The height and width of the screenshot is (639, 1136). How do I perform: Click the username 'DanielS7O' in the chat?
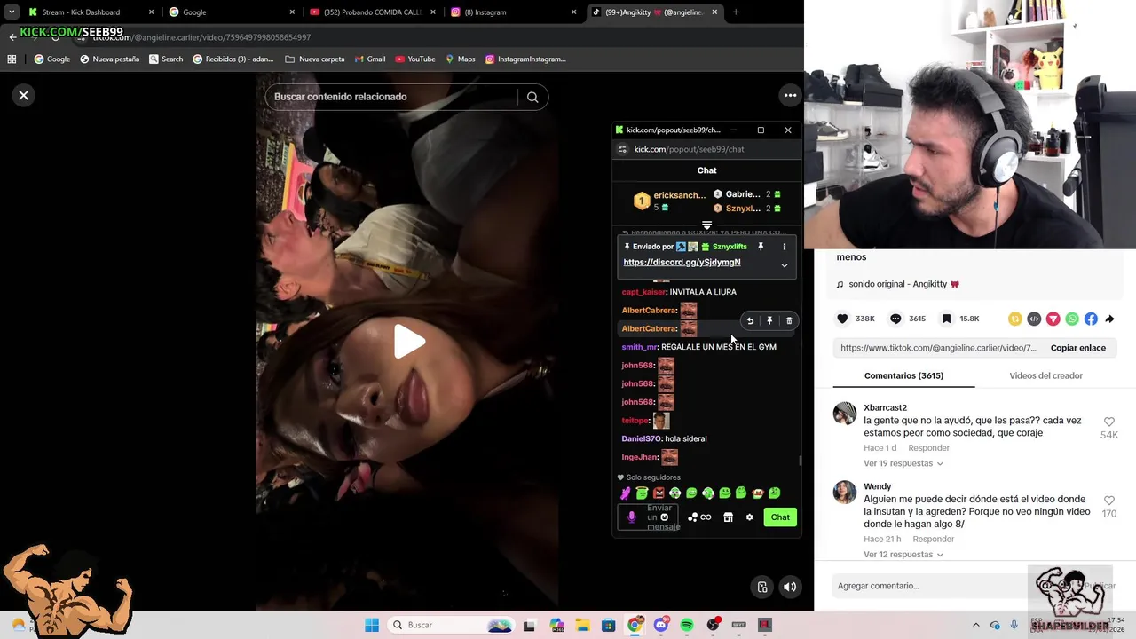coord(642,439)
